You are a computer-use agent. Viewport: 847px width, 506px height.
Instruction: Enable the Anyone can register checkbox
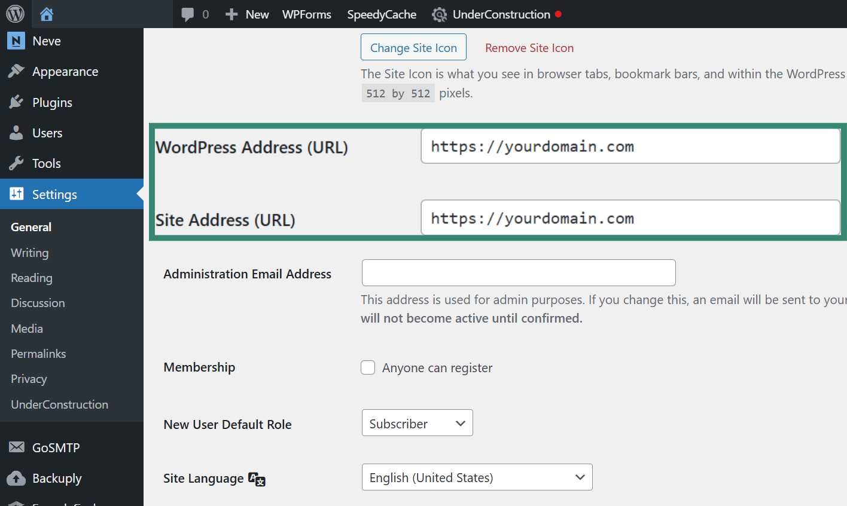click(368, 367)
